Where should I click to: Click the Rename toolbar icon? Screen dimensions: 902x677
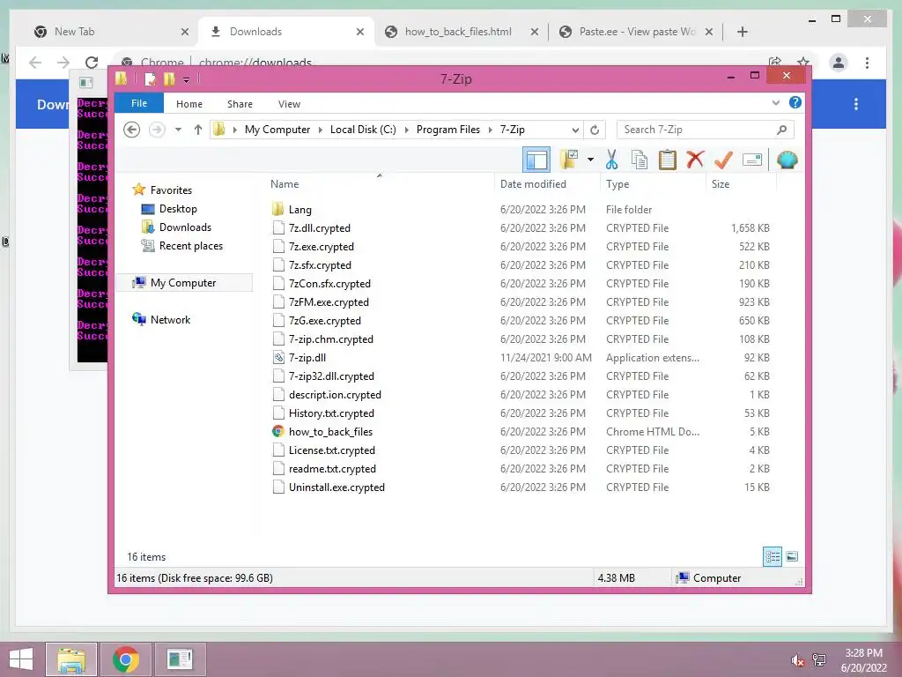[752, 160]
